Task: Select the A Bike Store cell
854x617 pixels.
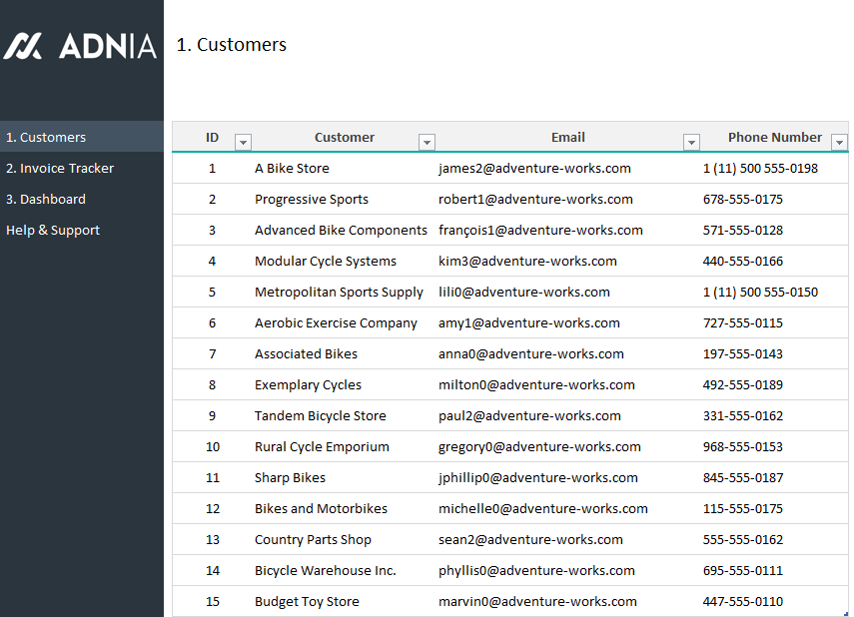Action: pos(292,168)
